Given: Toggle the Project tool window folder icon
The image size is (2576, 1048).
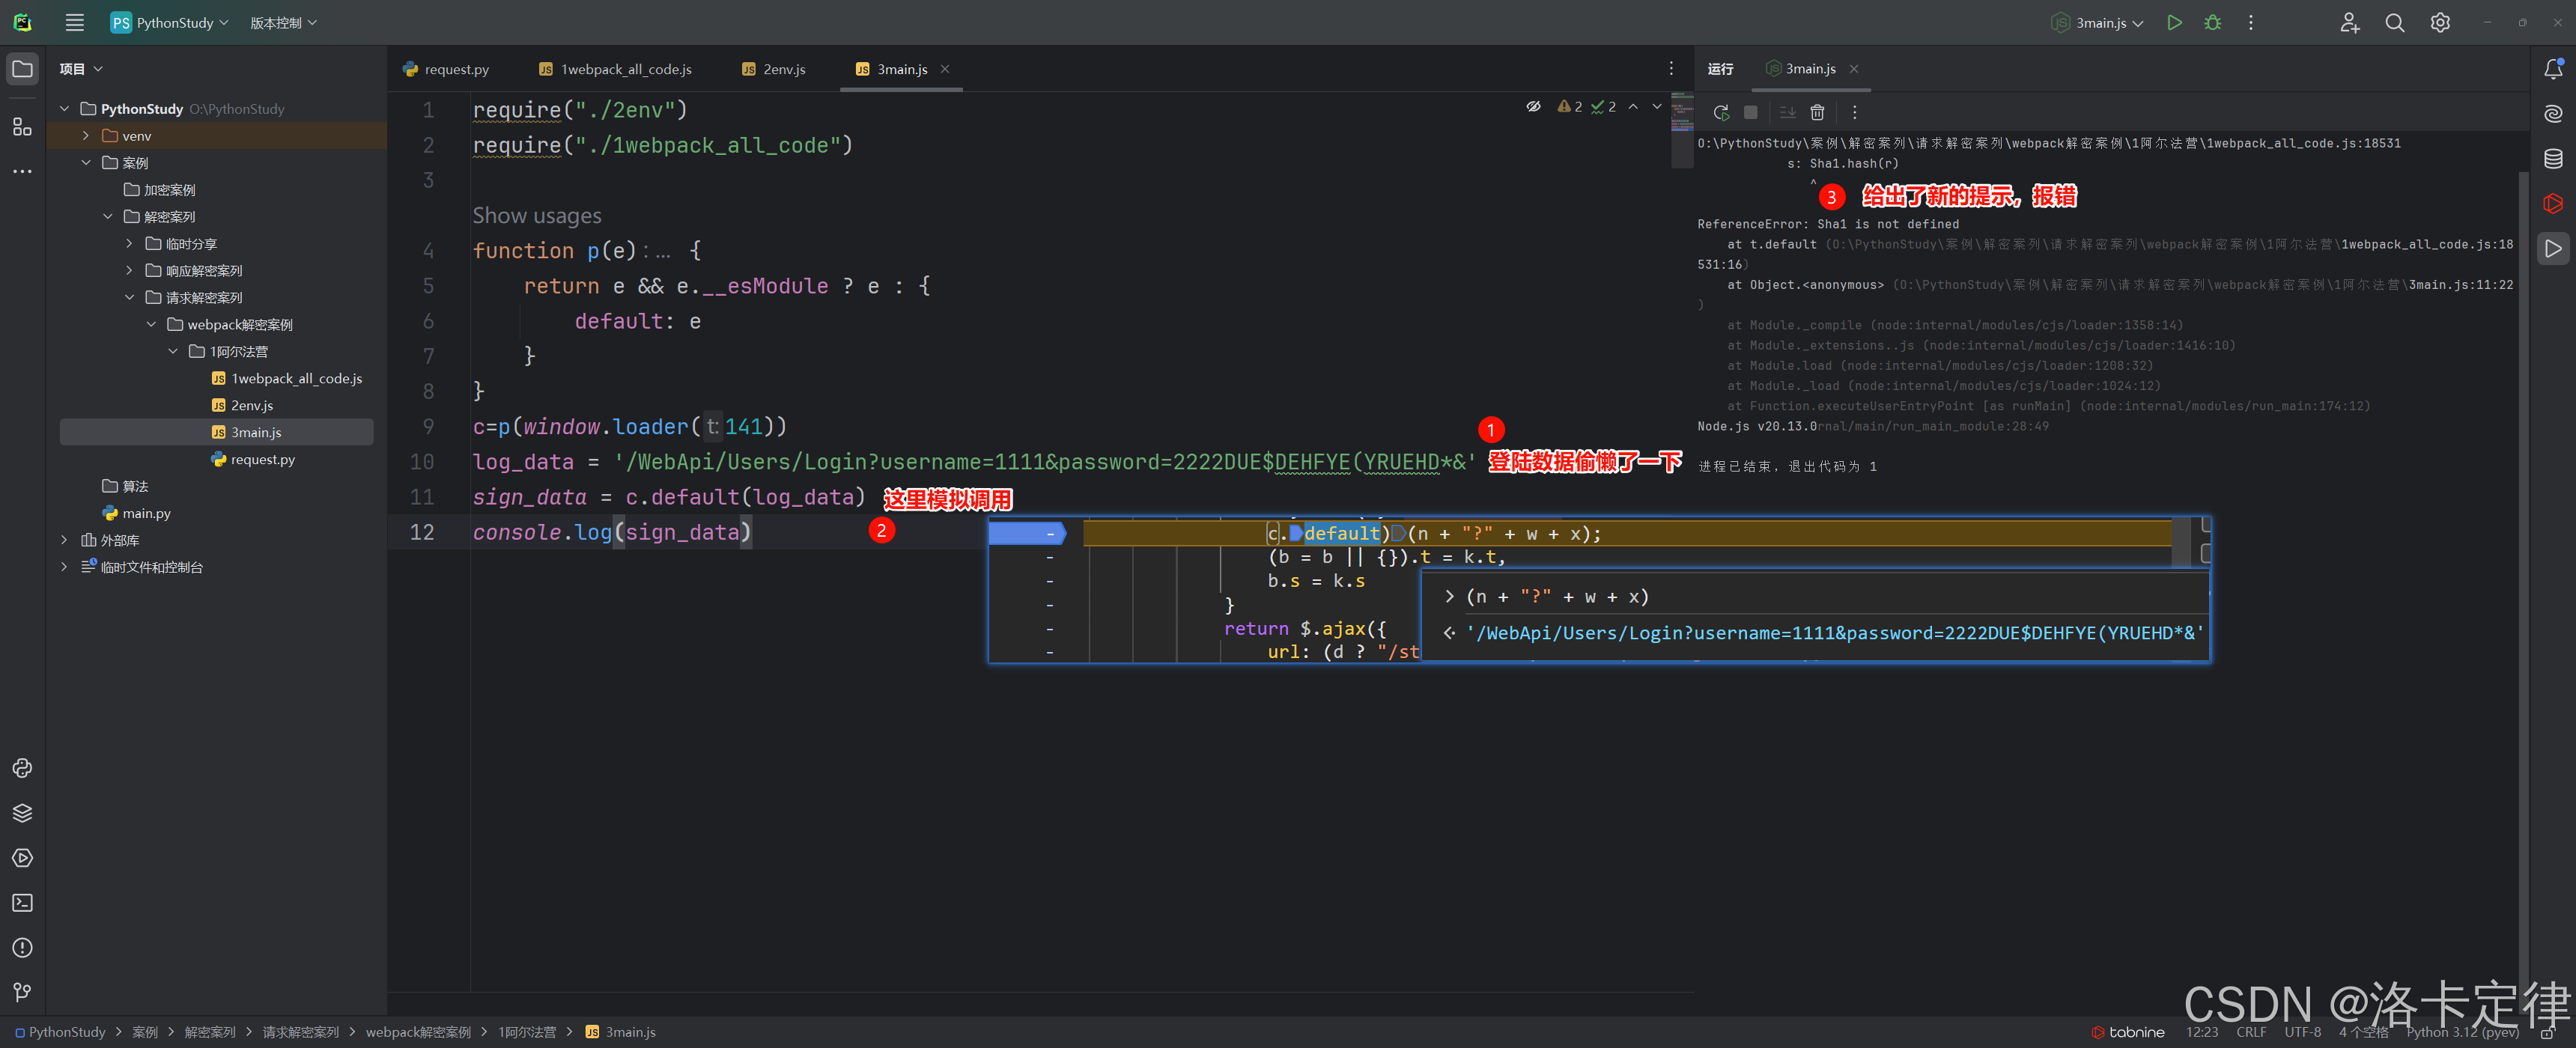Looking at the screenshot, I should [22, 69].
